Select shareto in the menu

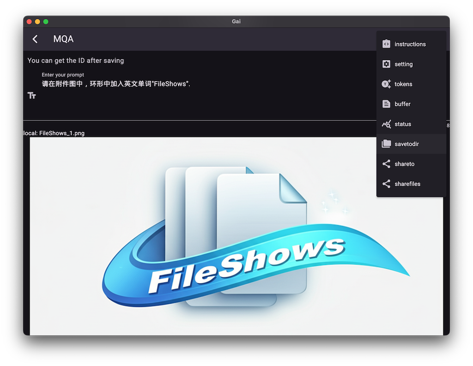[x=412, y=164]
